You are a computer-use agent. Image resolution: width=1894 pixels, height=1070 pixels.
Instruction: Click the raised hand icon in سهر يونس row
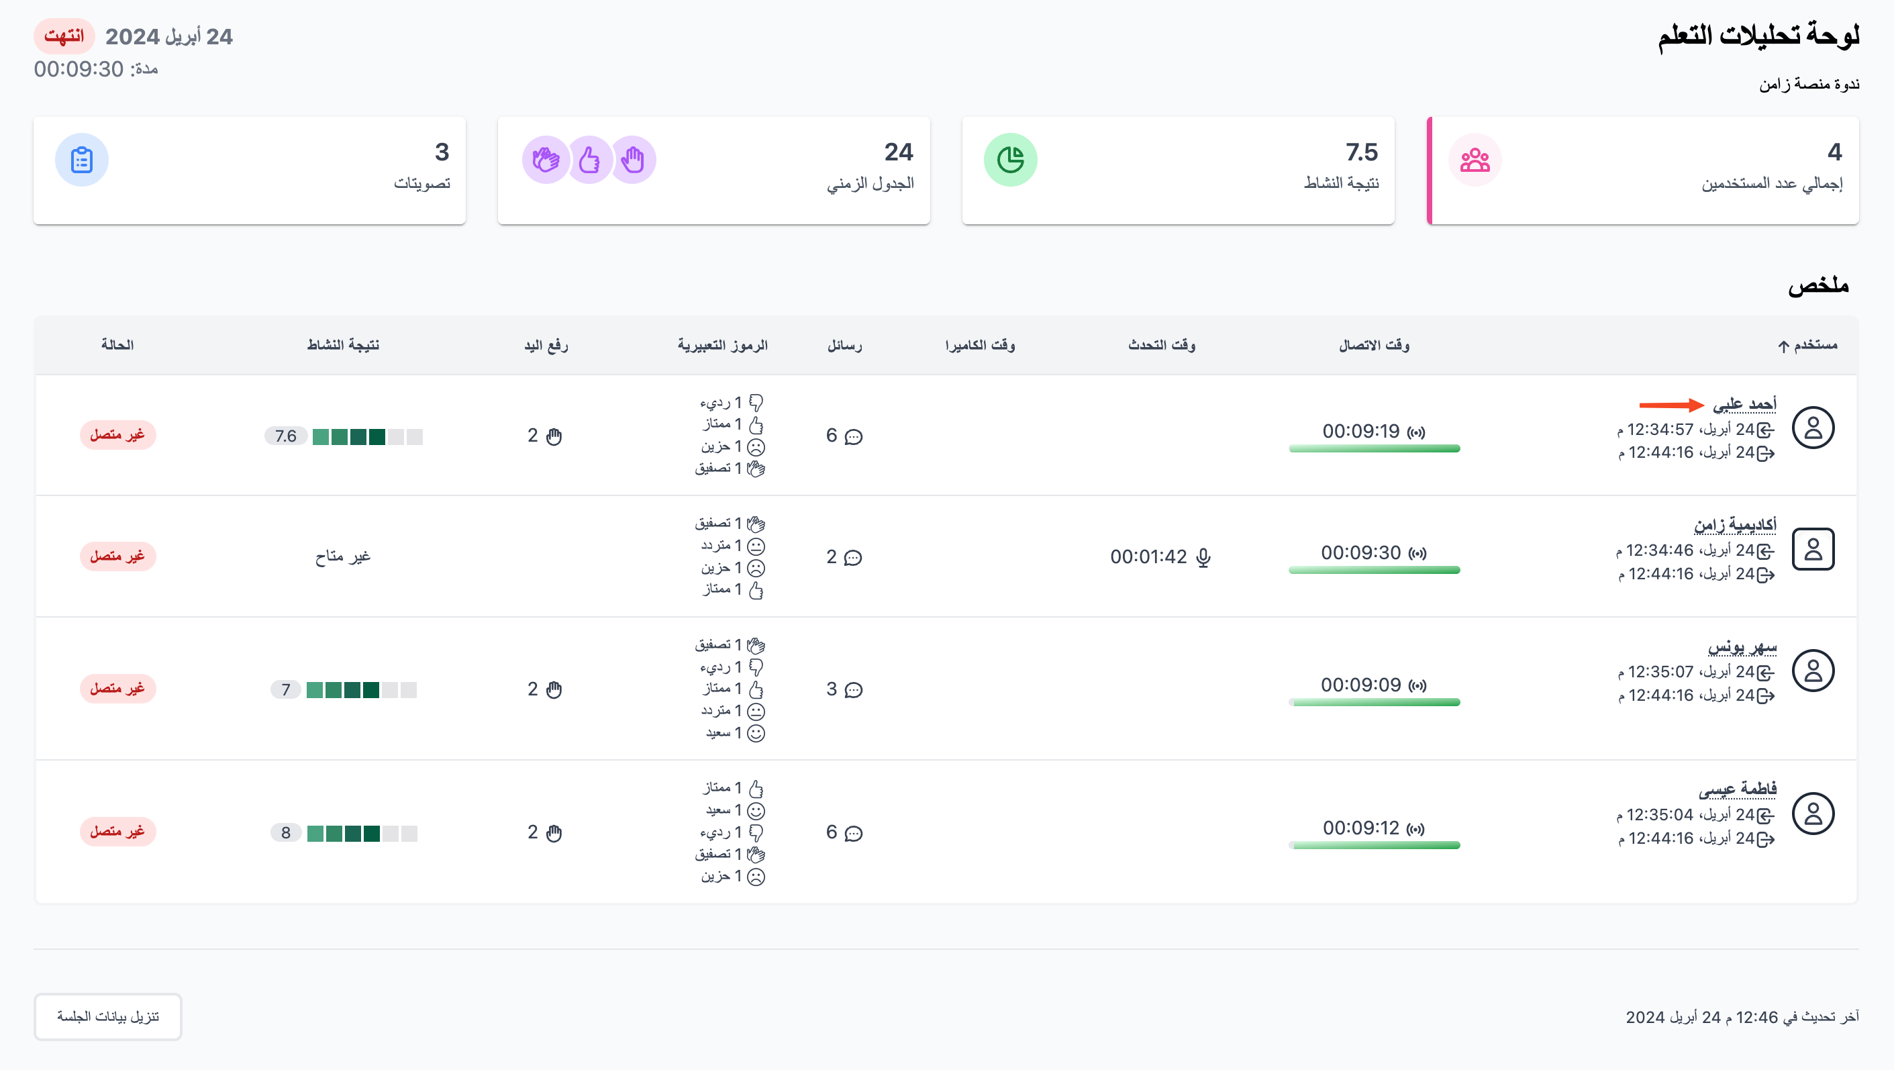coord(554,690)
